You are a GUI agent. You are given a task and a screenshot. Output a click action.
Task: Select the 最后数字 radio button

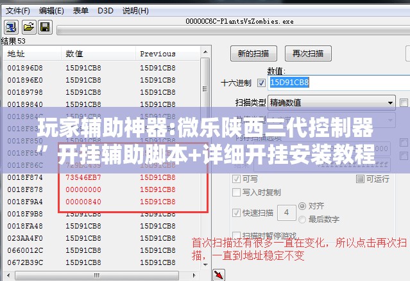302,219
